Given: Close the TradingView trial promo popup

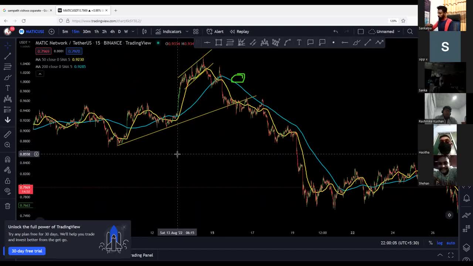Looking at the screenshot, I should point(124,227).
